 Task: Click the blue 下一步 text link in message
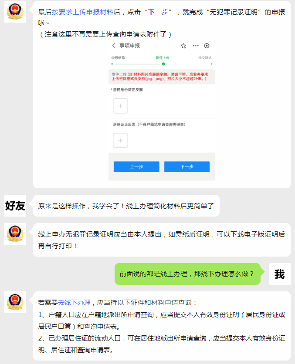(158, 12)
